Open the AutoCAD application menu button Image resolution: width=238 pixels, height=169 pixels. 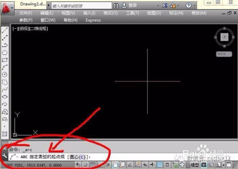7,8
